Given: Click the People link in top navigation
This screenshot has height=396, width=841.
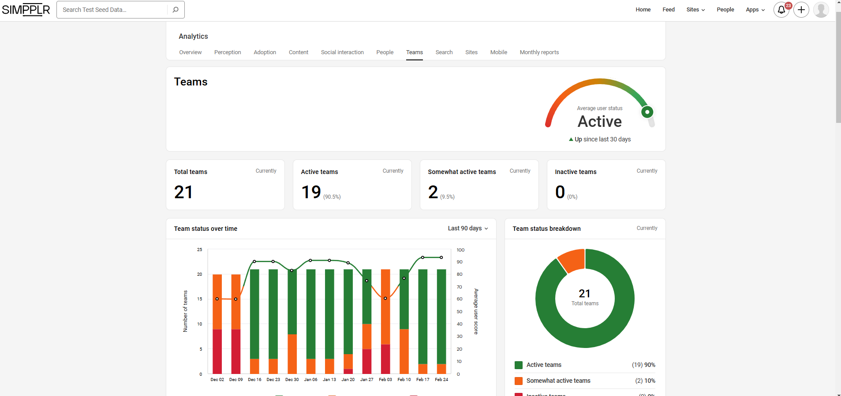Looking at the screenshot, I should pyautogui.click(x=725, y=10).
